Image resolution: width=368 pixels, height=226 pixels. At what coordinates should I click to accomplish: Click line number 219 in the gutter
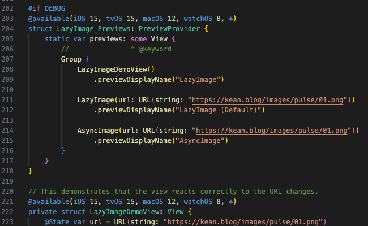7,181
